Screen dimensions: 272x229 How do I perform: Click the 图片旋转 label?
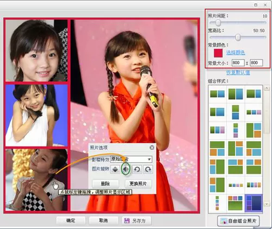point(101,169)
